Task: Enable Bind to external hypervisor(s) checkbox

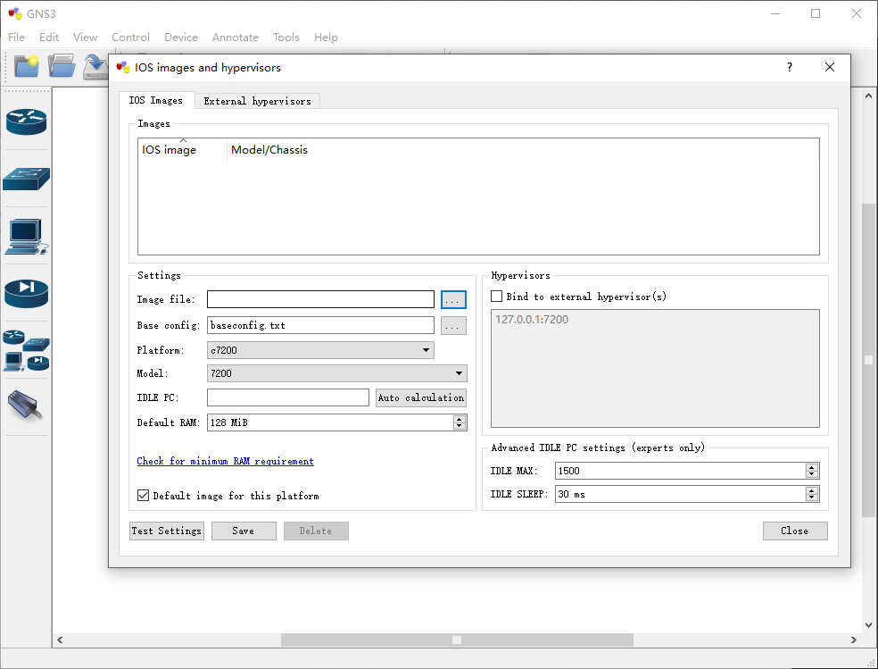Action: pyautogui.click(x=497, y=297)
